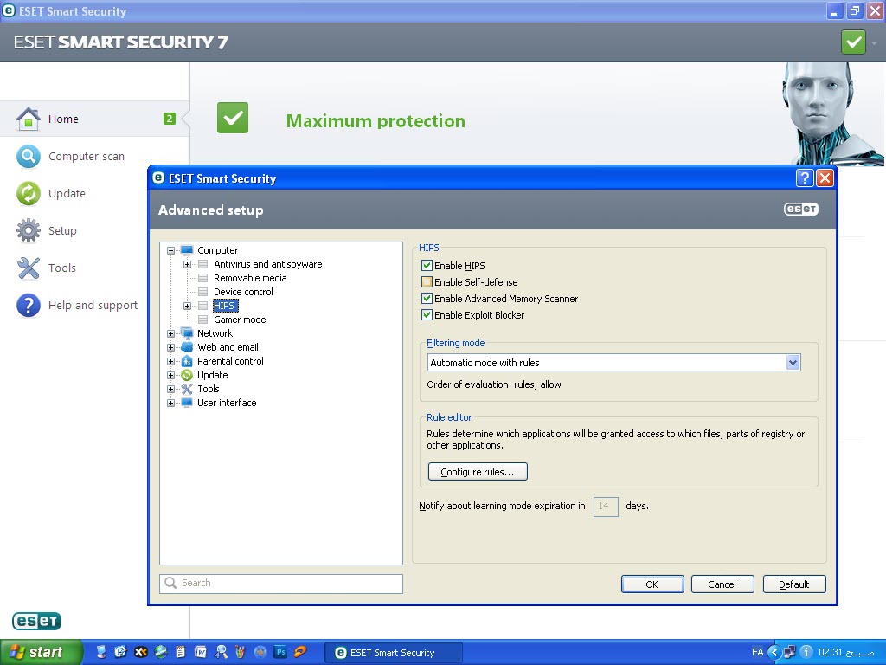Open Computer scan in the sidebar
886x665 pixels.
(x=86, y=157)
